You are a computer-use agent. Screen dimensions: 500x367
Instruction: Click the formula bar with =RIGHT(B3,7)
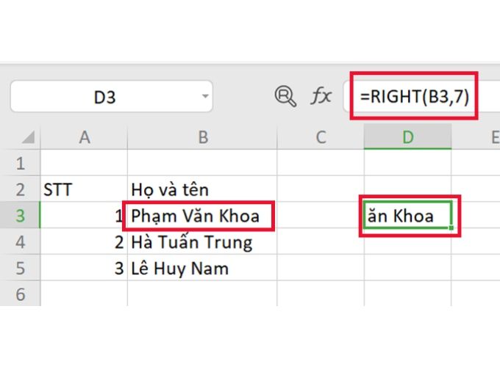(x=414, y=96)
